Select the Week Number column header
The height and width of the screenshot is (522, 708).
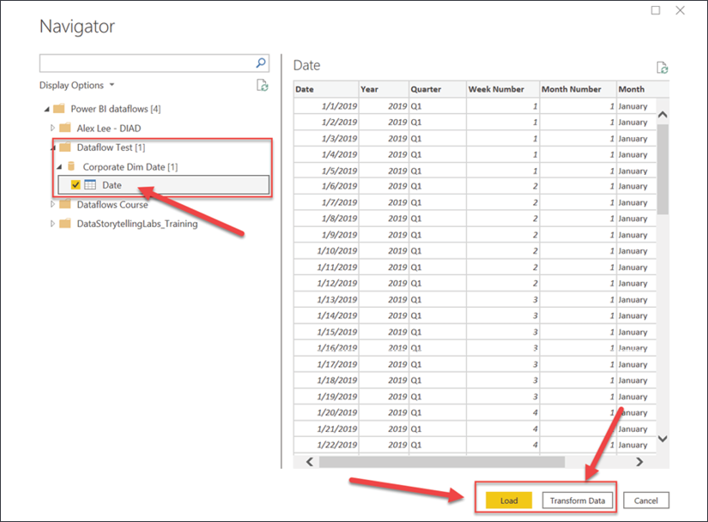(503, 89)
